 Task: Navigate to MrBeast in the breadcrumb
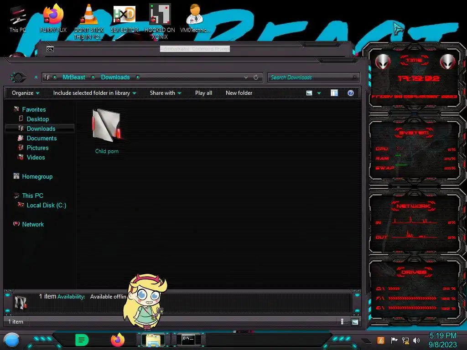click(74, 77)
